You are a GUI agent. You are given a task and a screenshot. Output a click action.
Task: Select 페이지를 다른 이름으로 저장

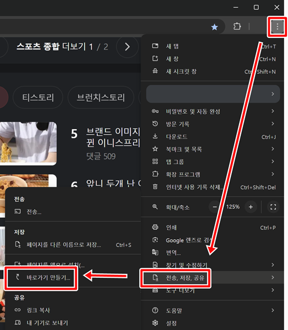point(73,245)
